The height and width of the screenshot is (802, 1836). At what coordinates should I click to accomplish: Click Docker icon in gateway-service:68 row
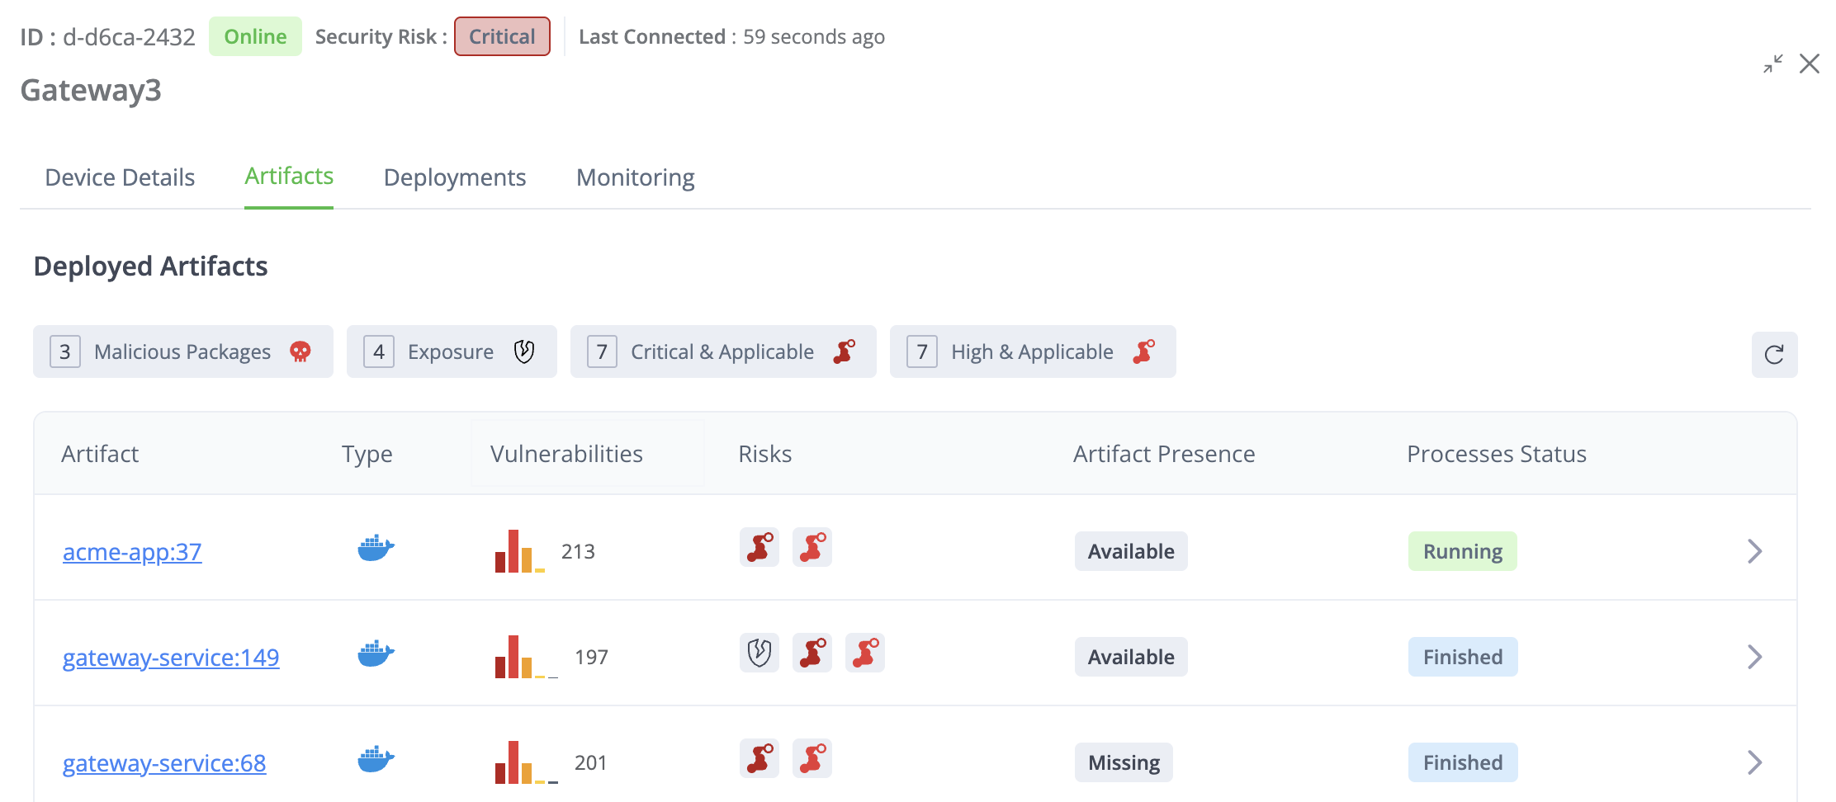376,760
